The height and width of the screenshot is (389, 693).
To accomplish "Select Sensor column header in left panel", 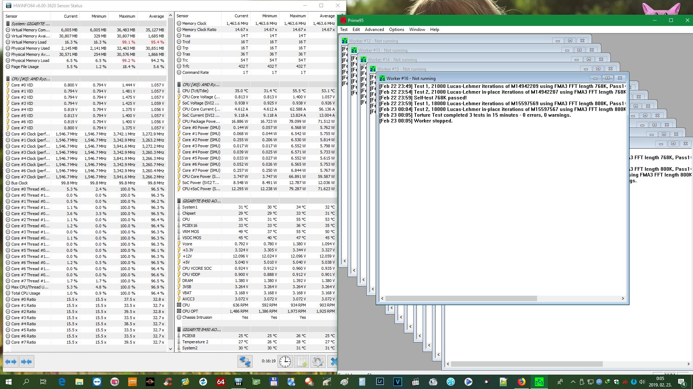I will click(27, 16).
